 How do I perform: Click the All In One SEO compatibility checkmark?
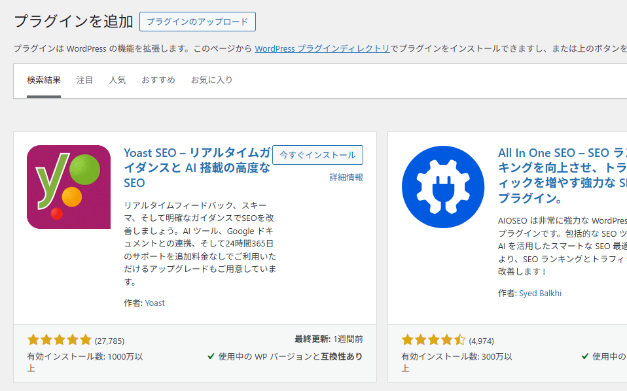point(585,356)
